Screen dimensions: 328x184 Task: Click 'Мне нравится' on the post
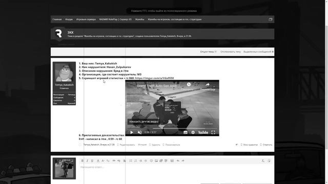pyautogui.click(x=249, y=145)
